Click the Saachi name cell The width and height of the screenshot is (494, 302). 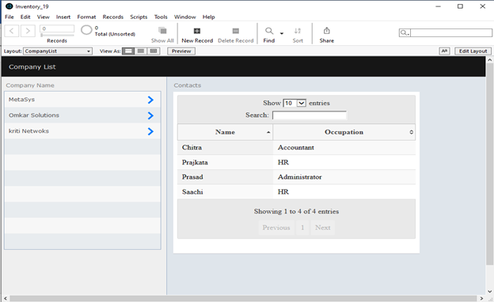(225, 191)
